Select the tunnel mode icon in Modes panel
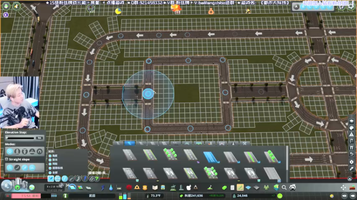357x200 pixels. coord(40,151)
